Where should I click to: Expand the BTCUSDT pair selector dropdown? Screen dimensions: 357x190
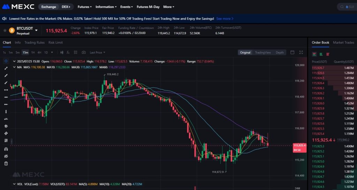tap(36, 30)
